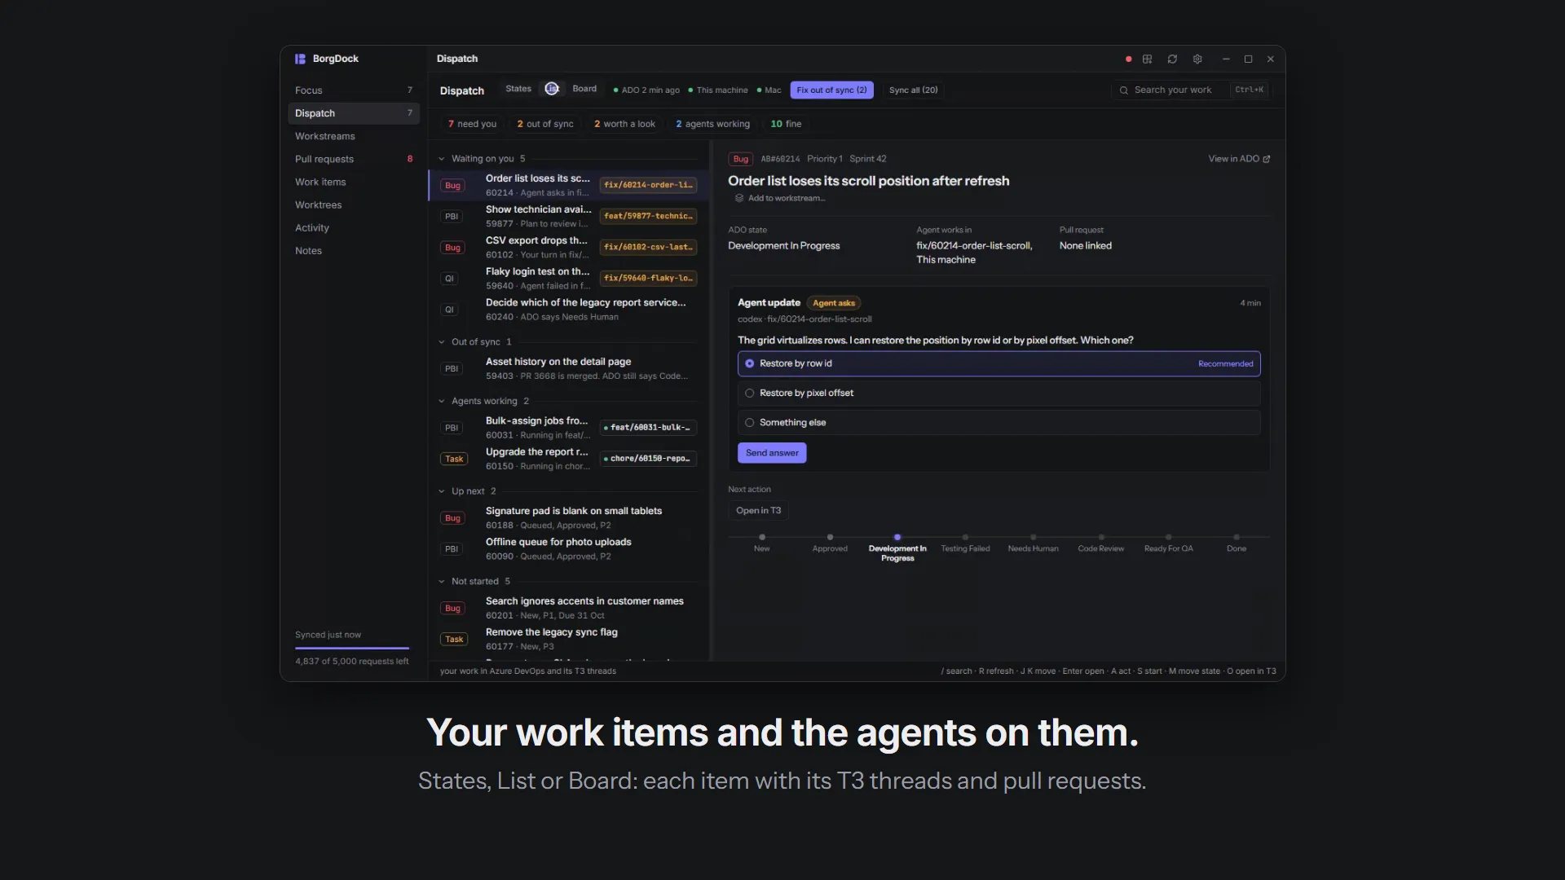The image size is (1565, 880).
Task: Click the Task badge of Upgrade the report row
Action: (454, 459)
